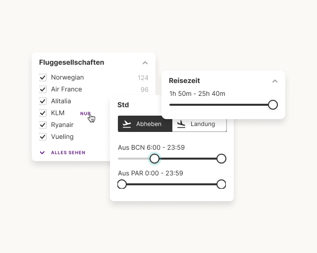Collapse the Fluggesellschaften panel

(x=145, y=63)
